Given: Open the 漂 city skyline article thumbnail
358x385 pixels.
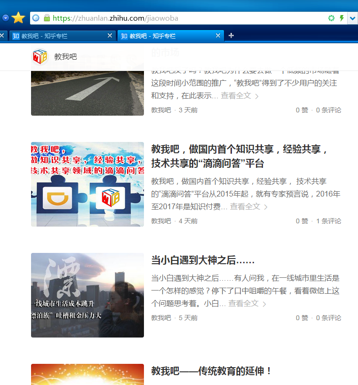Looking at the screenshot, I should click(88, 295).
